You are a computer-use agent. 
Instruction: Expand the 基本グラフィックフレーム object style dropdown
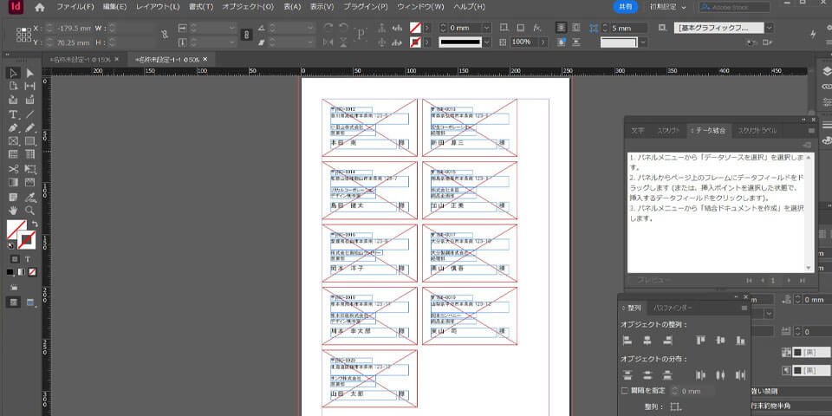click(x=769, y=28)
